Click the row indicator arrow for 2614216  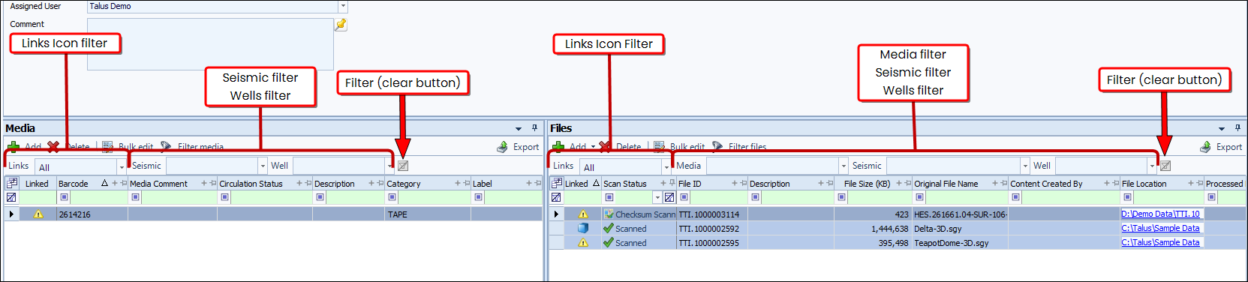(x=11, y=214)
